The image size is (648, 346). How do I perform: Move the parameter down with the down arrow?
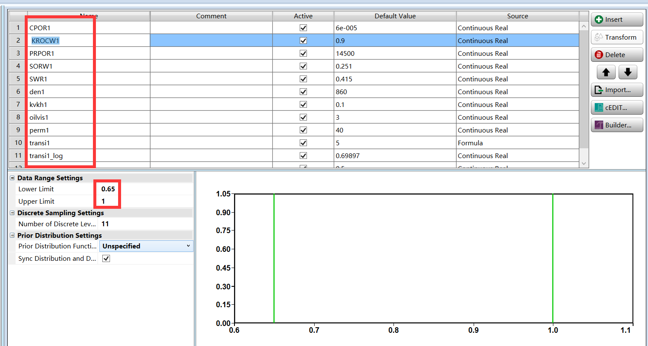click(x=628, y=72)
